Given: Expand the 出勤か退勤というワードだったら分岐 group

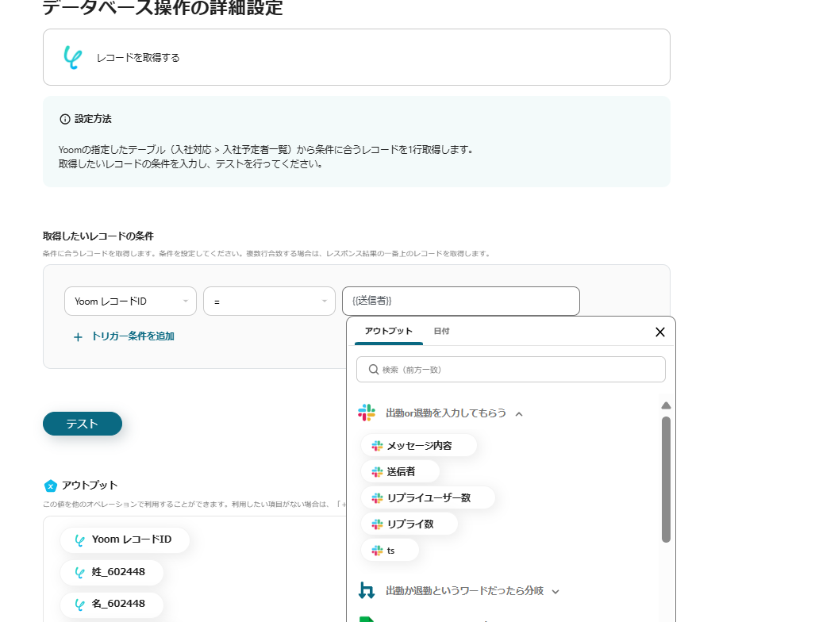Looking at the screenshot, I should [x=556, y=591].
